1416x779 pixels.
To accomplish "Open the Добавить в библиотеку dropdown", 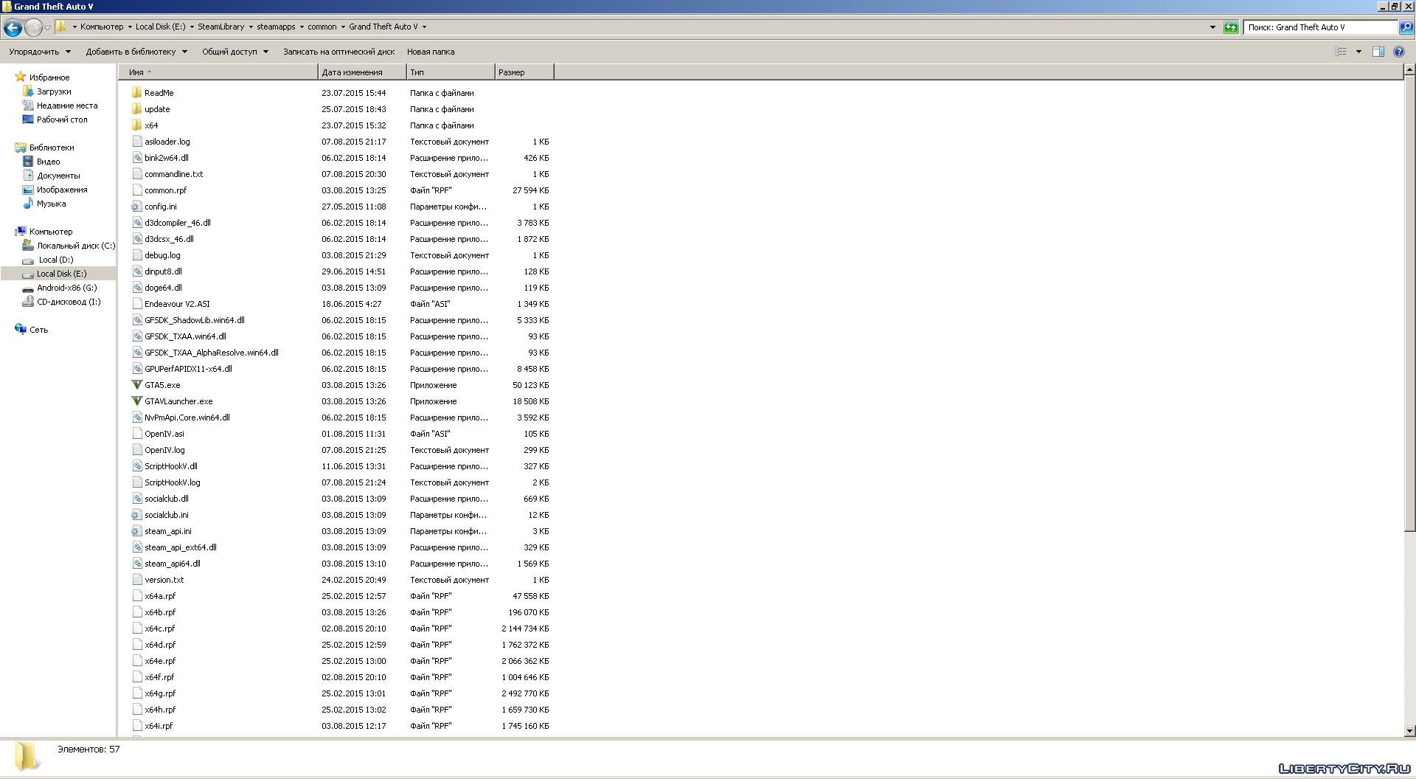I will pos(136,52).
